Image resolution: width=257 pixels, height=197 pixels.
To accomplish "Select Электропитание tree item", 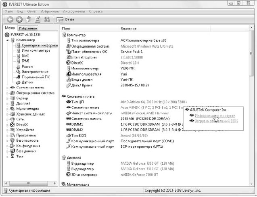I will click(x=35, y=72).
